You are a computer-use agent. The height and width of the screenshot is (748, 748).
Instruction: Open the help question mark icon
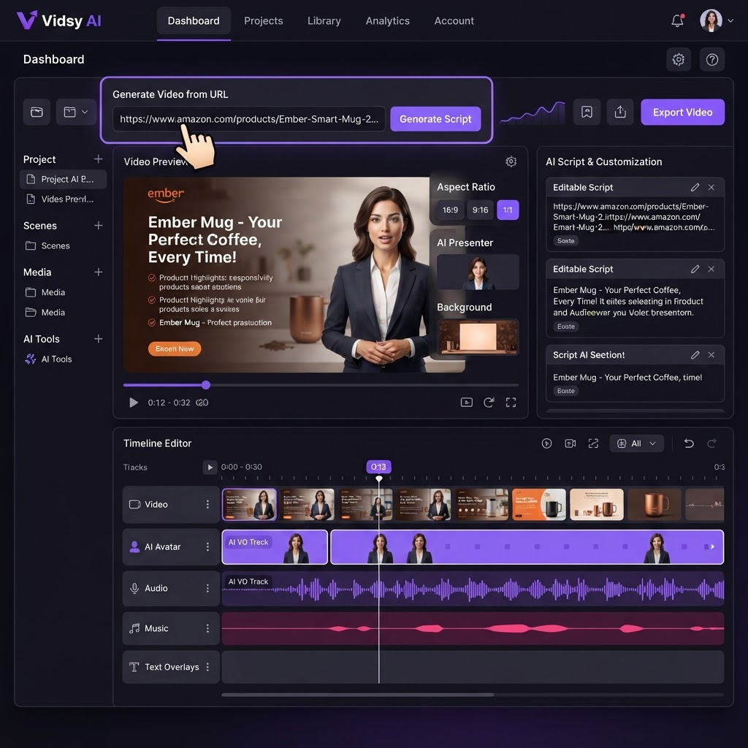click(x=711, y=59)
